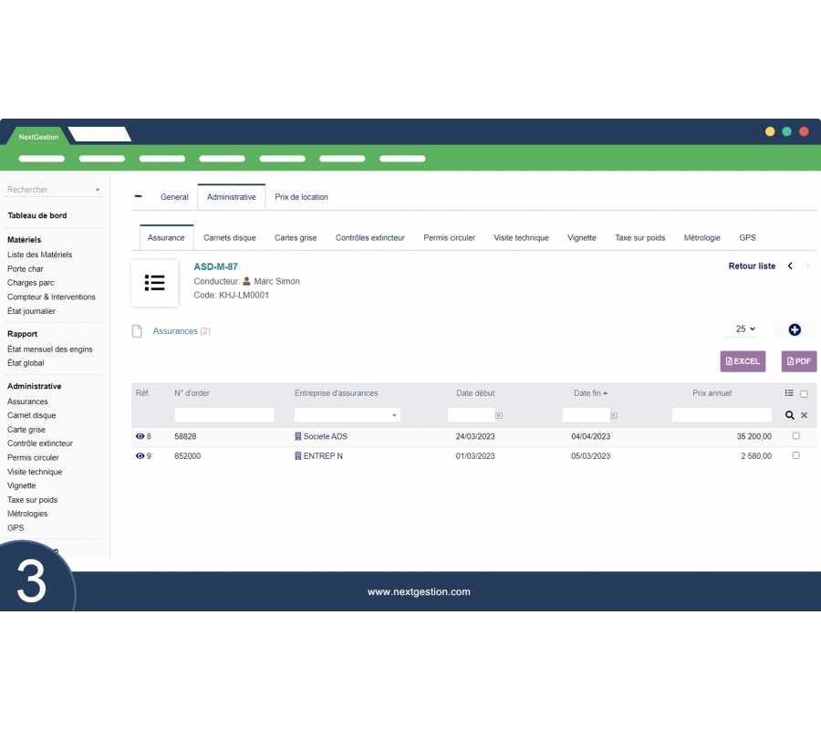Open the page size dropdown showing 25
This screenshot has width=821, height=730.
[x=745, y=328]
